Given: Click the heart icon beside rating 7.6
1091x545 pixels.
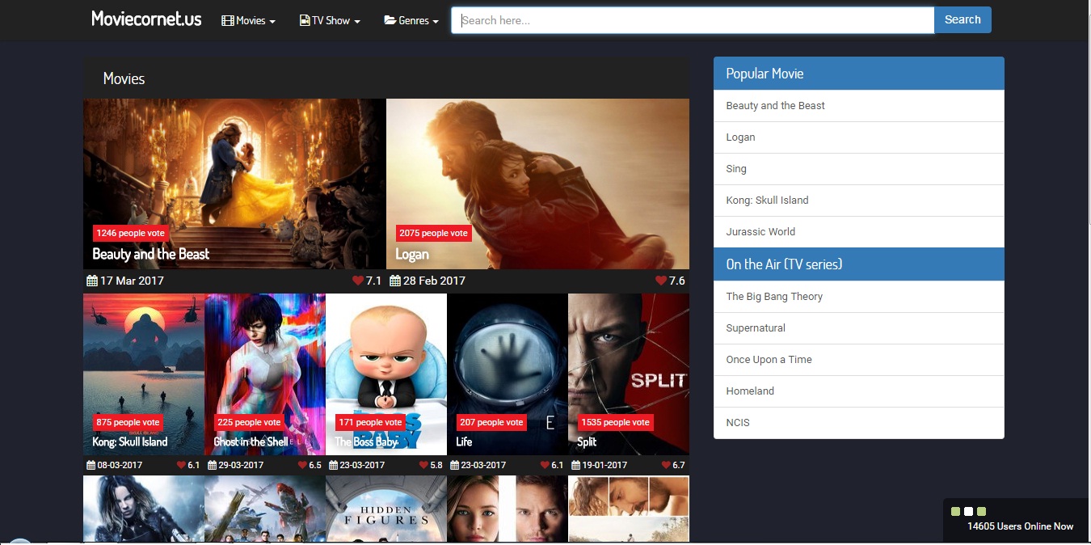Looking at the screenshot, I should click(x=661, y=281).
